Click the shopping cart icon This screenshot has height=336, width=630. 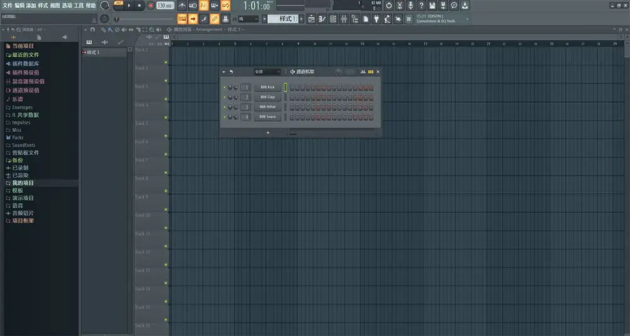[409, 20]
